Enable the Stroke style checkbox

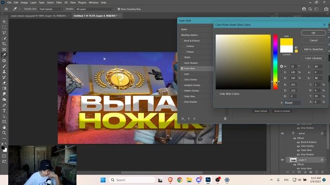coord(182,57)
